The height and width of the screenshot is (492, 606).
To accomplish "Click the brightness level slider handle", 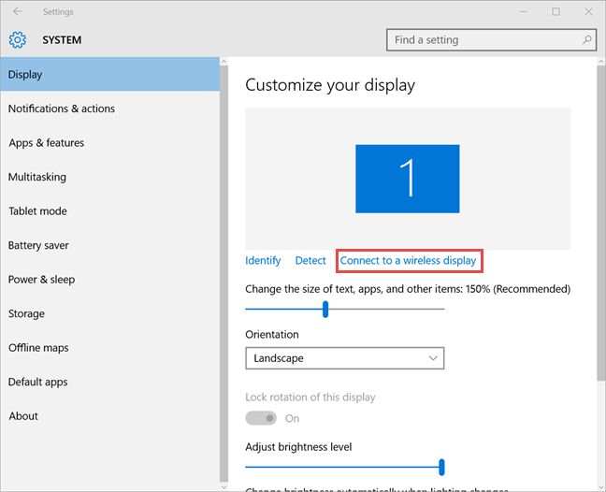I will click(441, 467).
